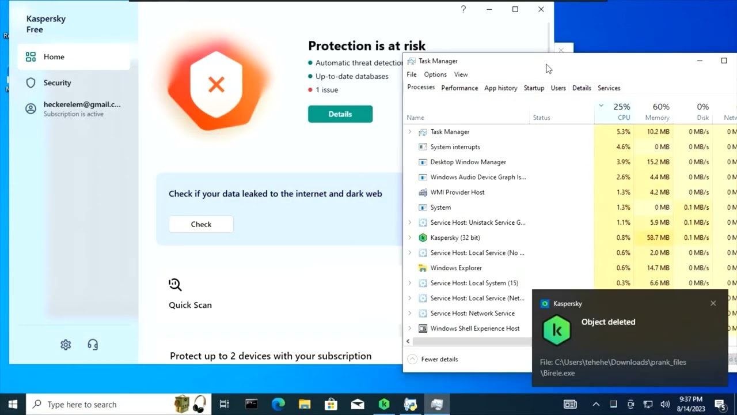Viewport: 737px width, 415px height.
Task: Expand Service Host: Local System (15)
Action: tap(410, 283)
